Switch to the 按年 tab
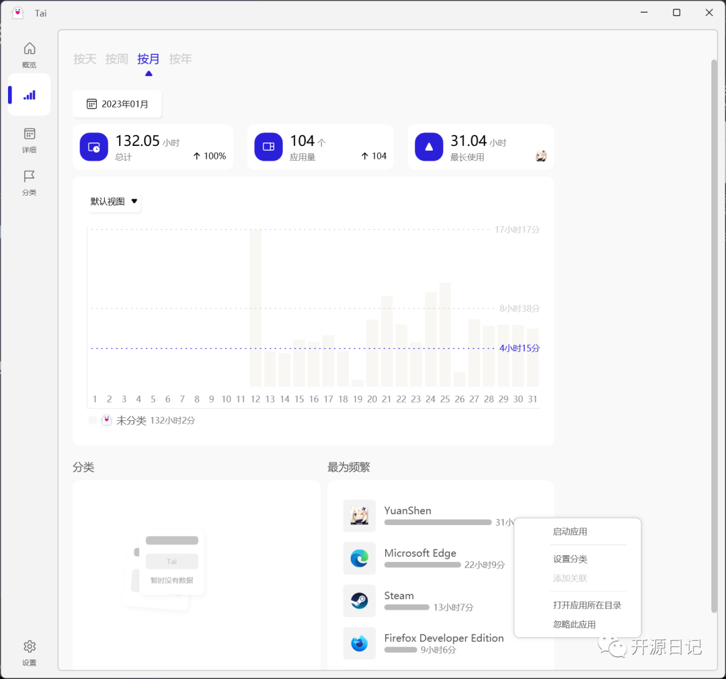 click(180, 59)
